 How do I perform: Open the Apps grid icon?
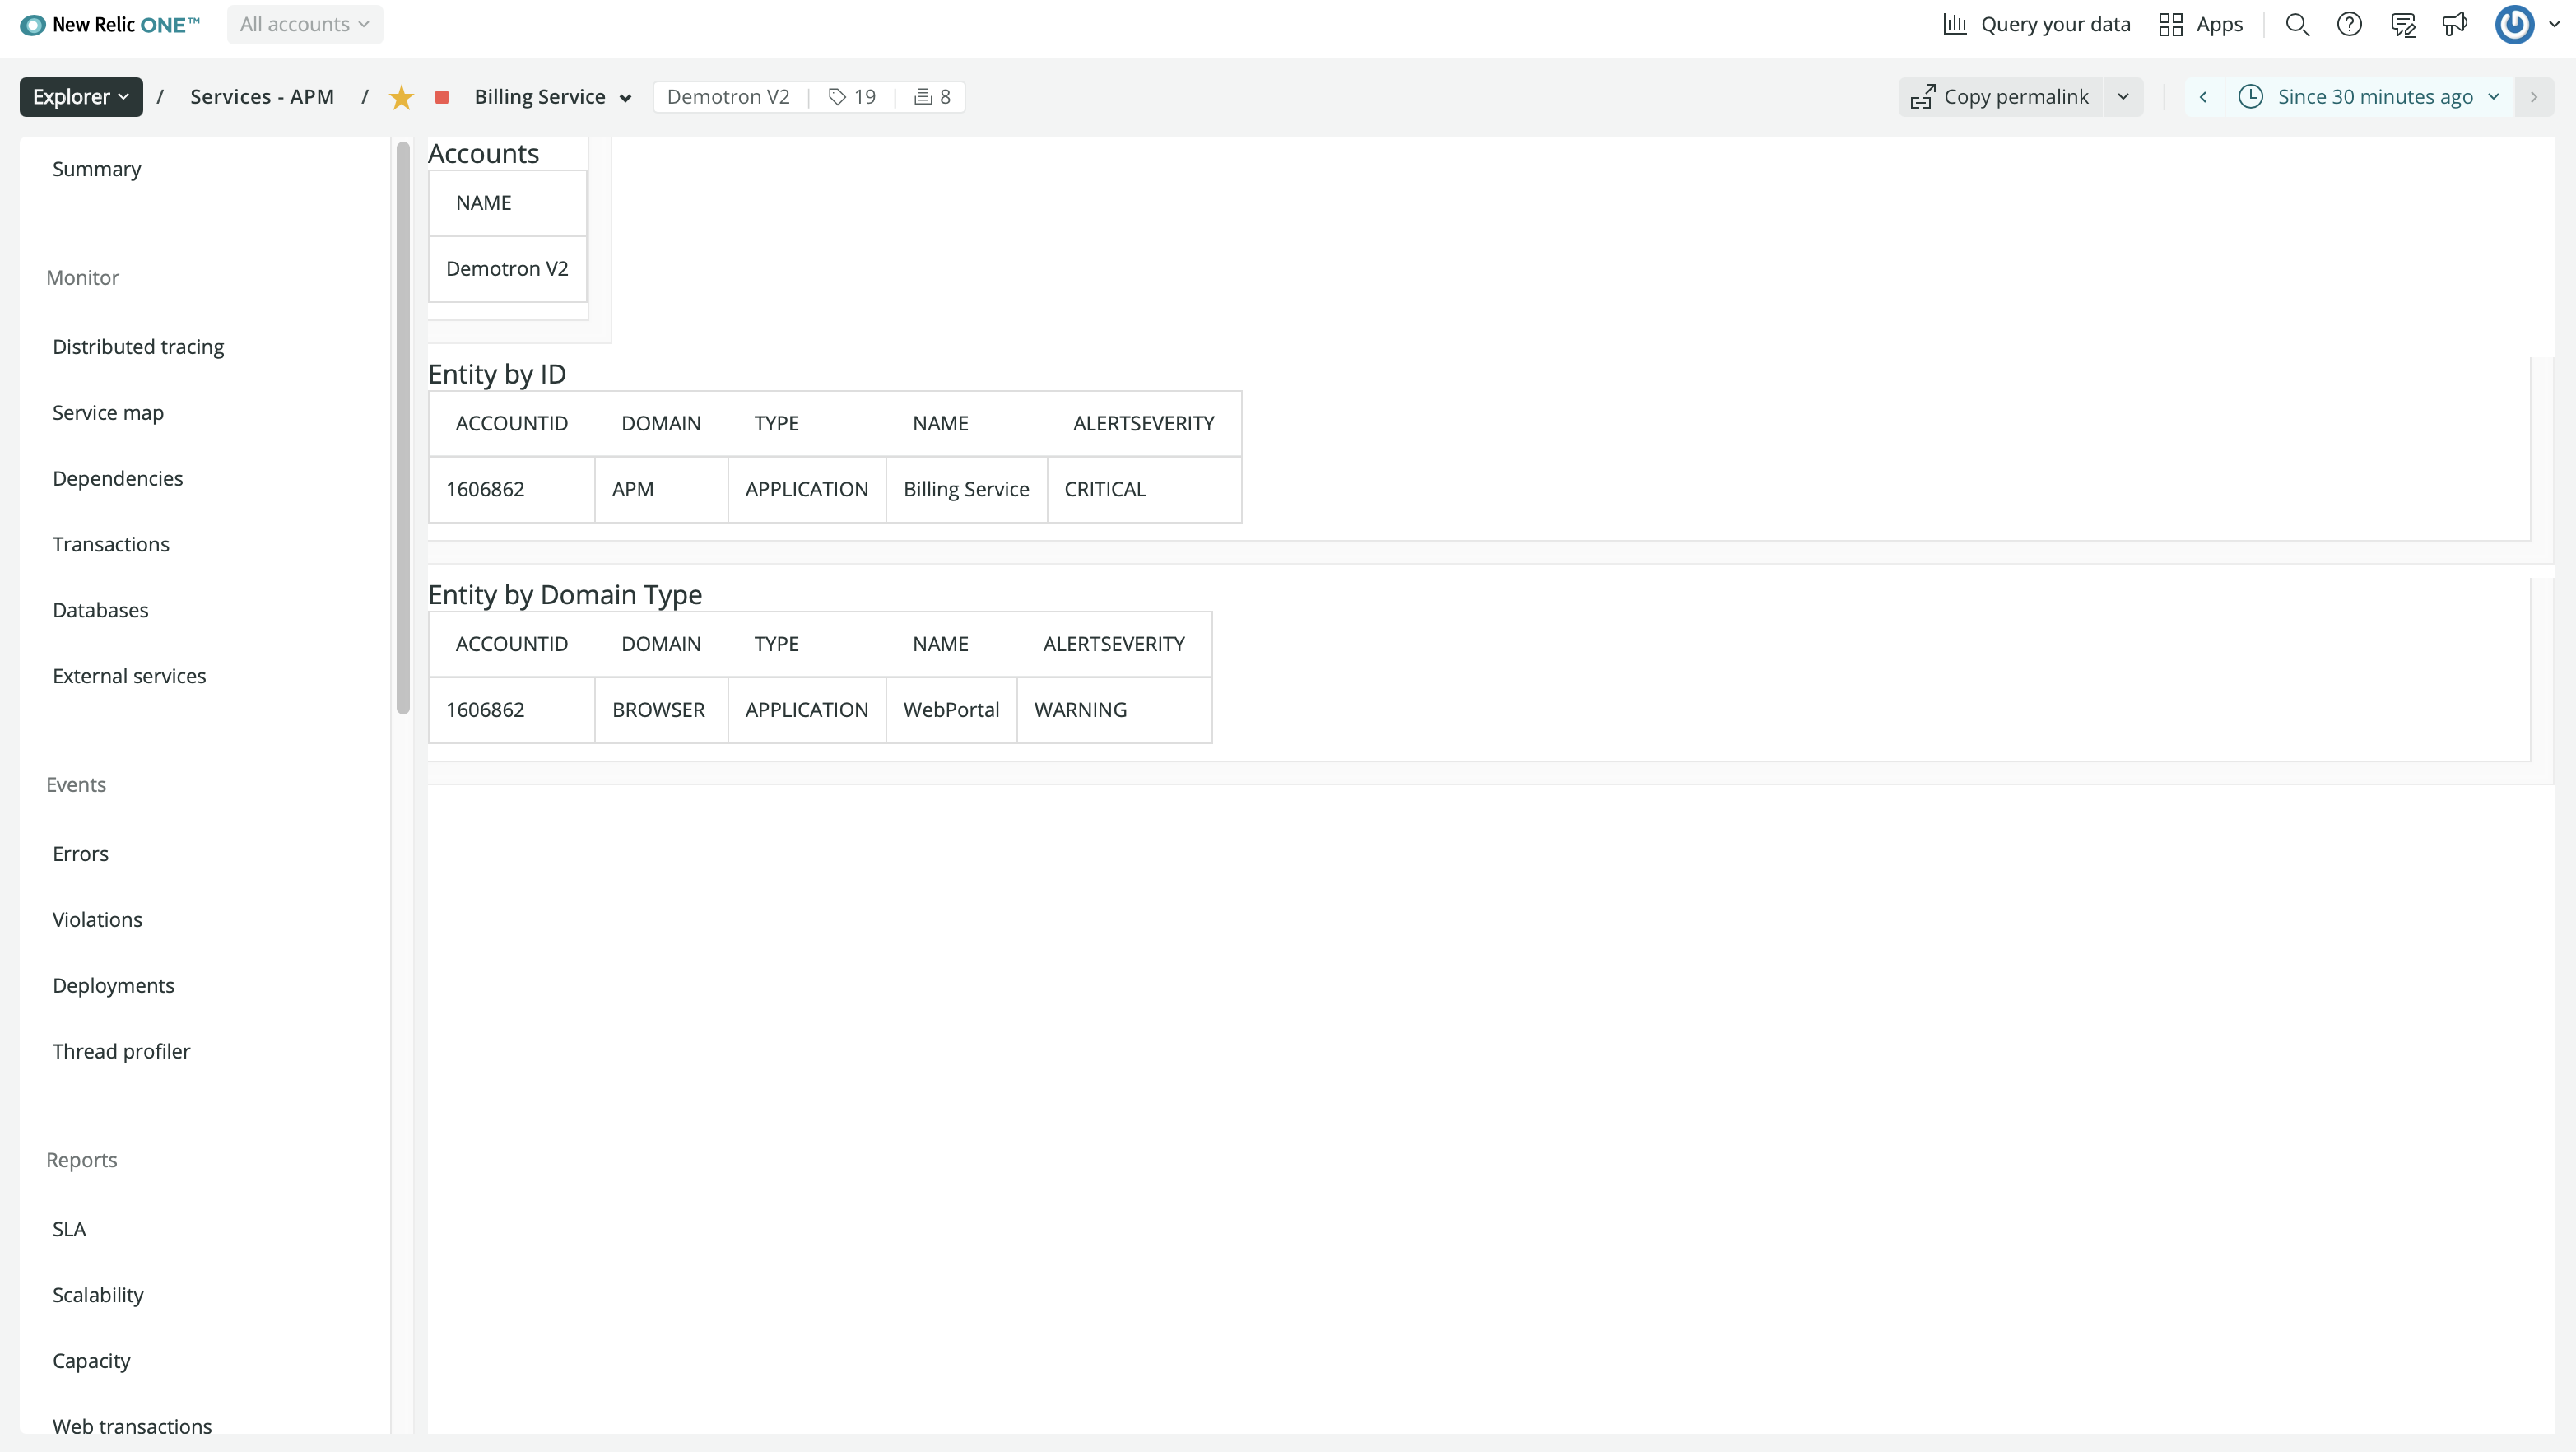[2170, 24]
